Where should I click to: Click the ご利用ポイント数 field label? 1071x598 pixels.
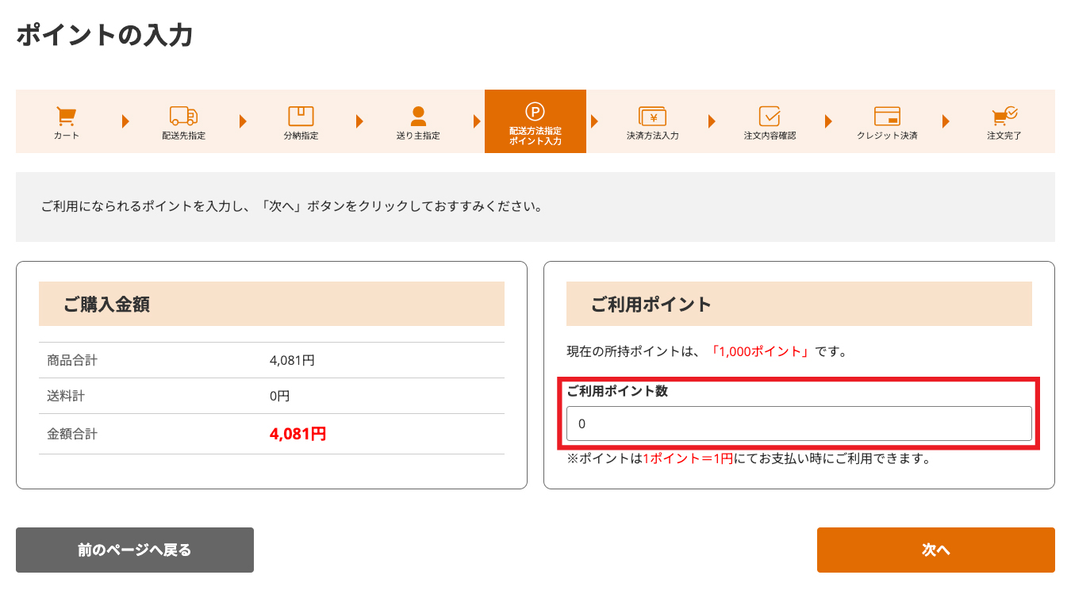point(617,391)
